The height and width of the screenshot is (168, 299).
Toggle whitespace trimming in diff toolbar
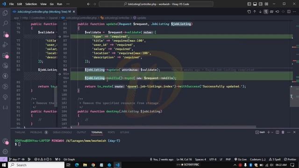[266, 12]
